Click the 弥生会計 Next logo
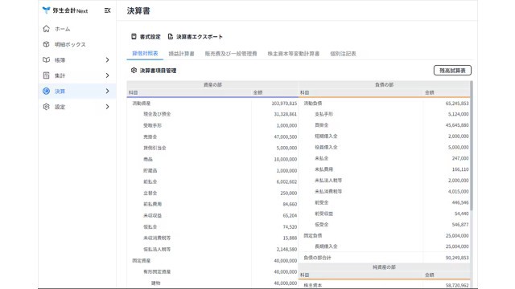 coord(65,10)
